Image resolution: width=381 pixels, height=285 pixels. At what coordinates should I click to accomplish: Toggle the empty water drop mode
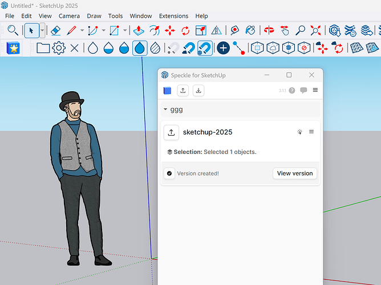point(93,48)
